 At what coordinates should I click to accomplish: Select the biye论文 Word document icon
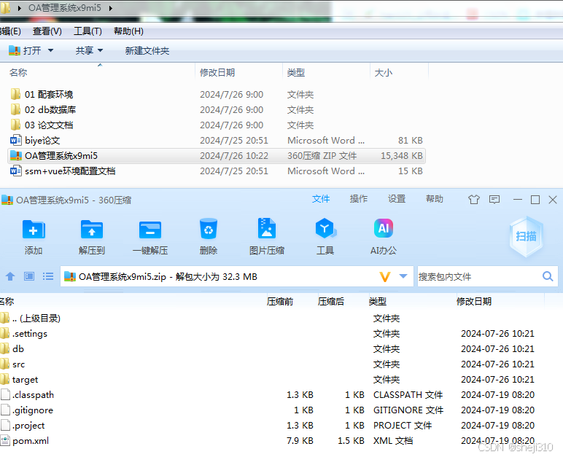[16, 140]
